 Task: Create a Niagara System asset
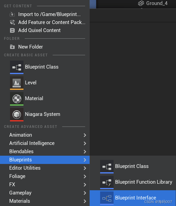(x=45, y=115)
